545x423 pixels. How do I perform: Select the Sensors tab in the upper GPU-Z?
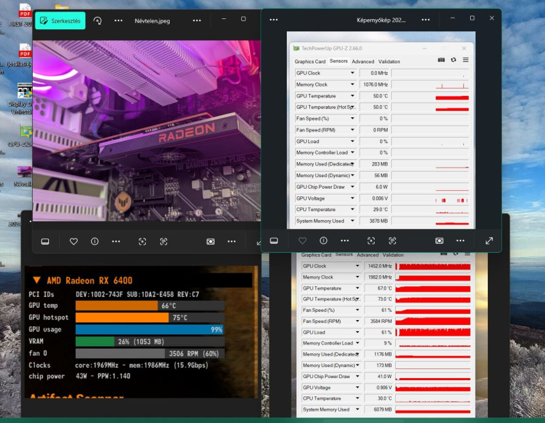coord(339,61)
